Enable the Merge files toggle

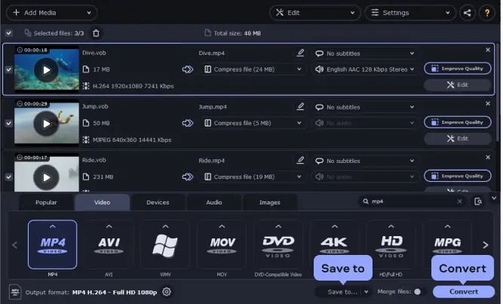[x=417, y=292]
